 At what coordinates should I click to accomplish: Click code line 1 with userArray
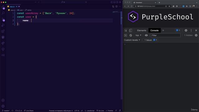[x=46, y=13]
